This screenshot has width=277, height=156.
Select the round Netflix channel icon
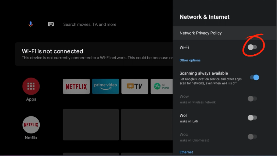[31, 125]
